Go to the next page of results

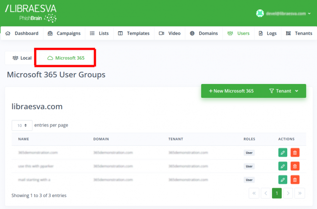(x=288, y=193)
